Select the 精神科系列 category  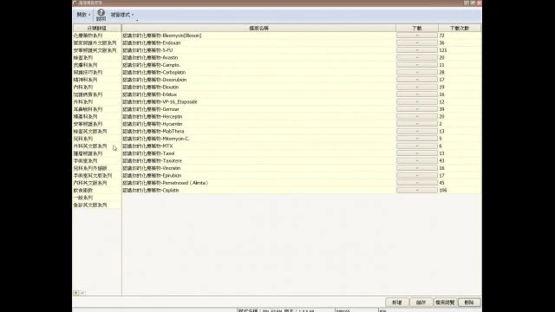tap(85, 80)
